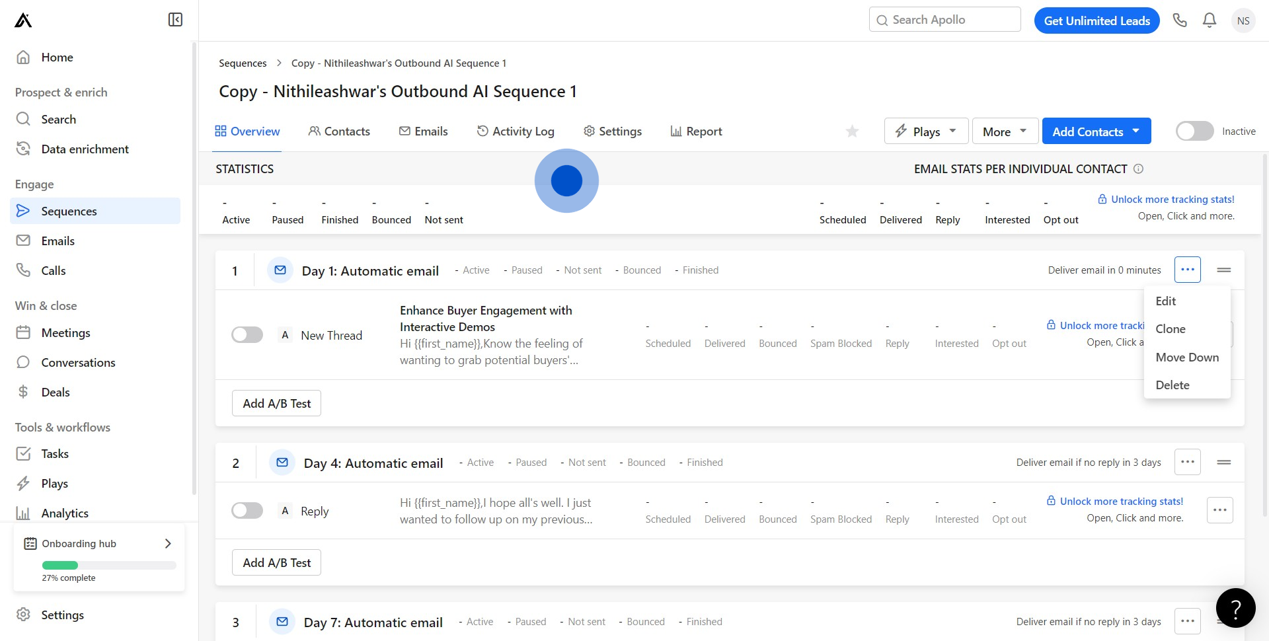Image resolution: width=1269 pixels, height=641 pixels.
Task: Enable the New Thread email toggle
Action: 247,335
